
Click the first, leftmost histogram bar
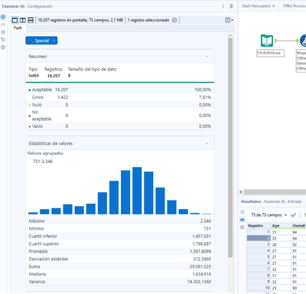click(x=33, y=213)
